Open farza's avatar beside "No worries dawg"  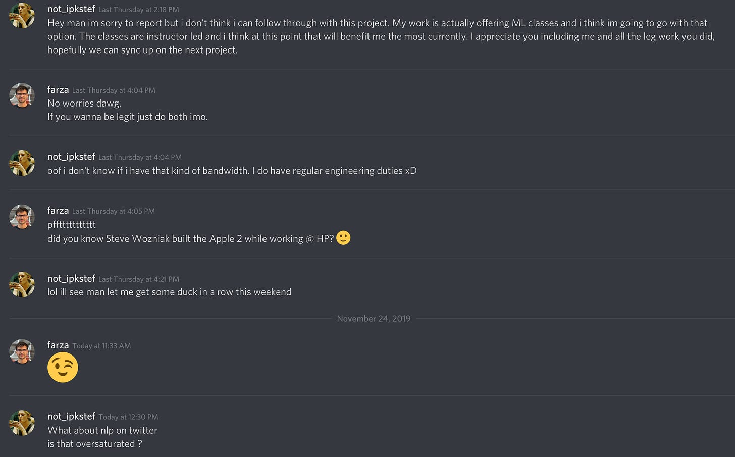click(x=22, y=95)
